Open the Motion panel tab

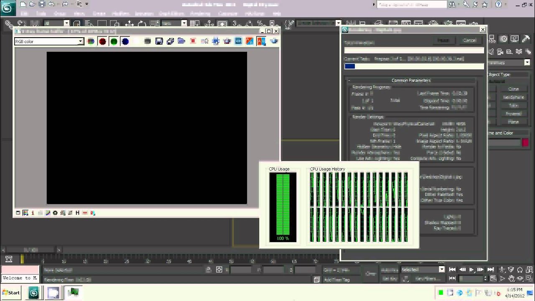tap(504, 38)
